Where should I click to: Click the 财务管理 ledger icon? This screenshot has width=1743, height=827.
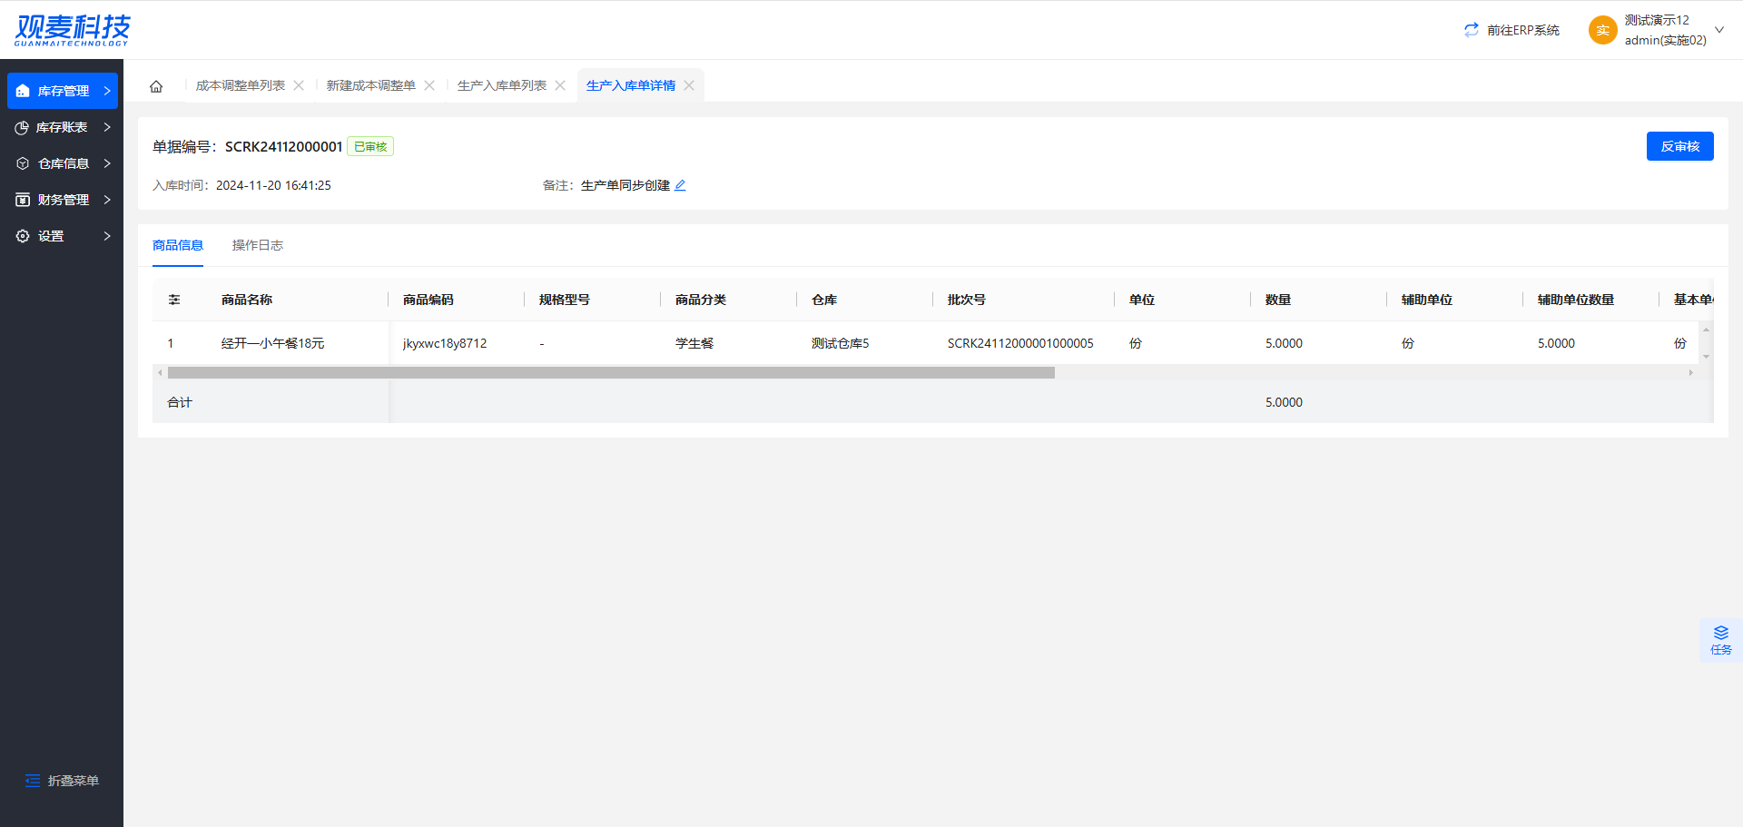[23, 200]
